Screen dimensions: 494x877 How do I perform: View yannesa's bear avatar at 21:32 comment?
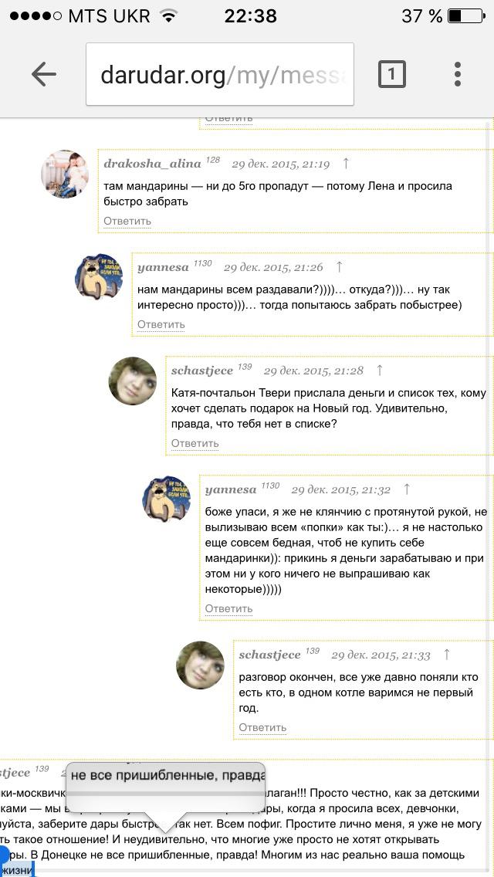click(166, 499)
